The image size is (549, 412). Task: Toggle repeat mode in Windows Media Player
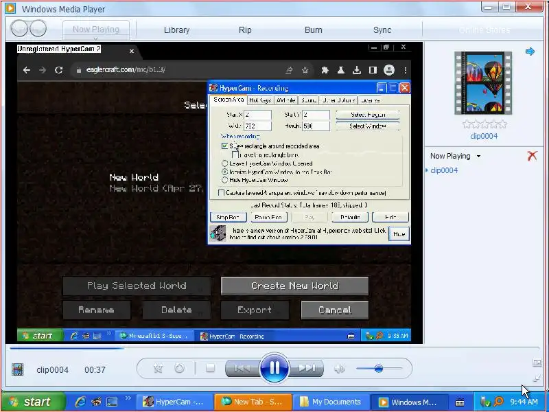pos(179,368)
